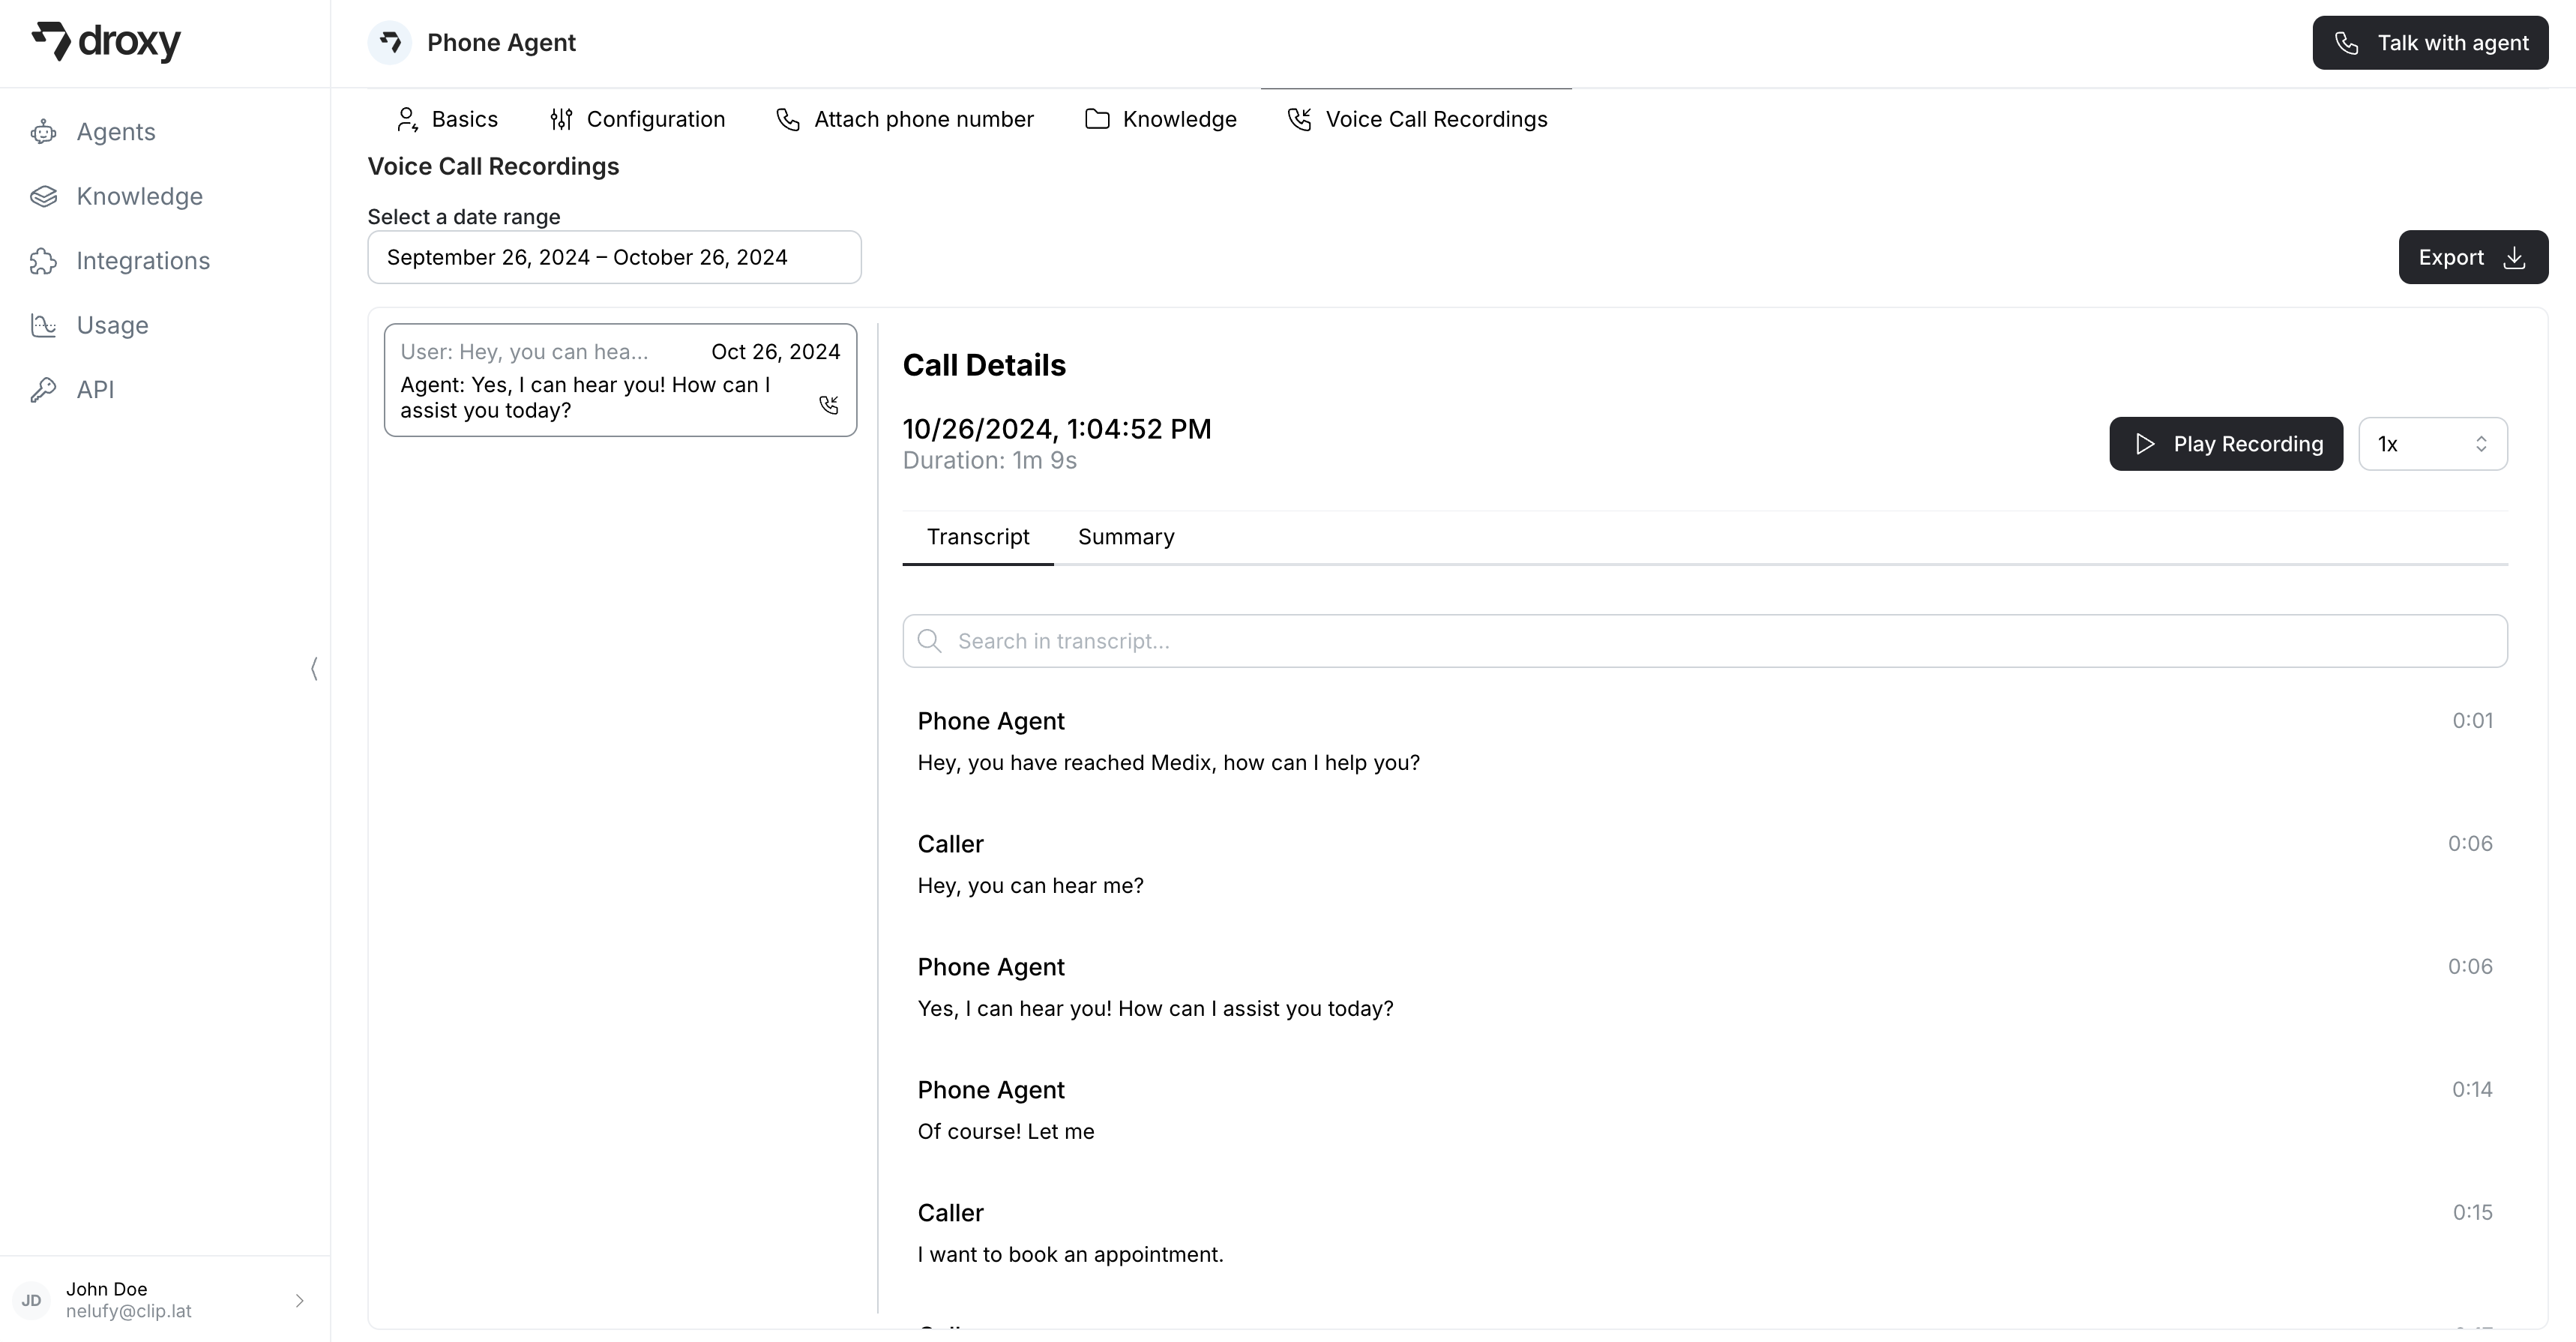The width and height of the screenshot is (2576, 1342).
Task: Click incoming call icon on recording card
Action: [x=828, y=405]
